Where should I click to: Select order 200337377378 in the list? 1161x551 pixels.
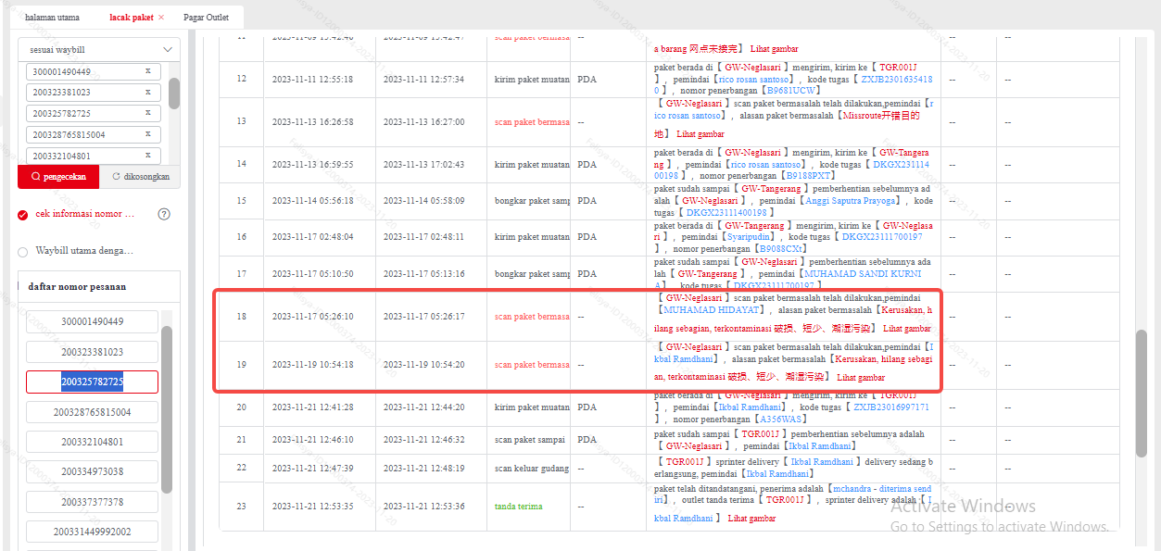[x=93, y=502]
